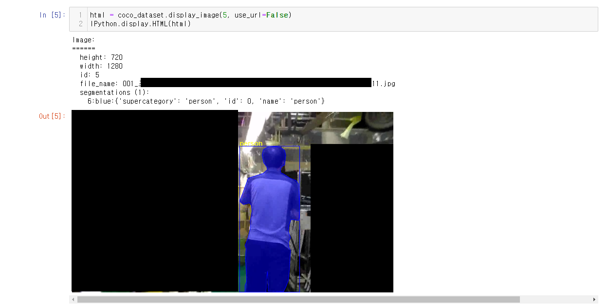Screen dimensions: 609x307
Task: Click the file_name output line
Action: pyautogui.click(x=238, y=84)
